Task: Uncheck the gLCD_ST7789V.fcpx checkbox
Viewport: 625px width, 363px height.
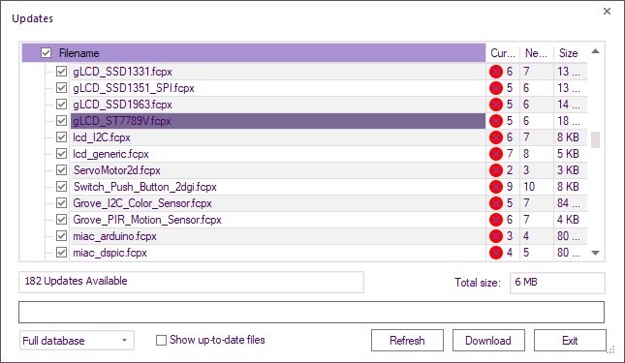Action: [x=61, y=121]
